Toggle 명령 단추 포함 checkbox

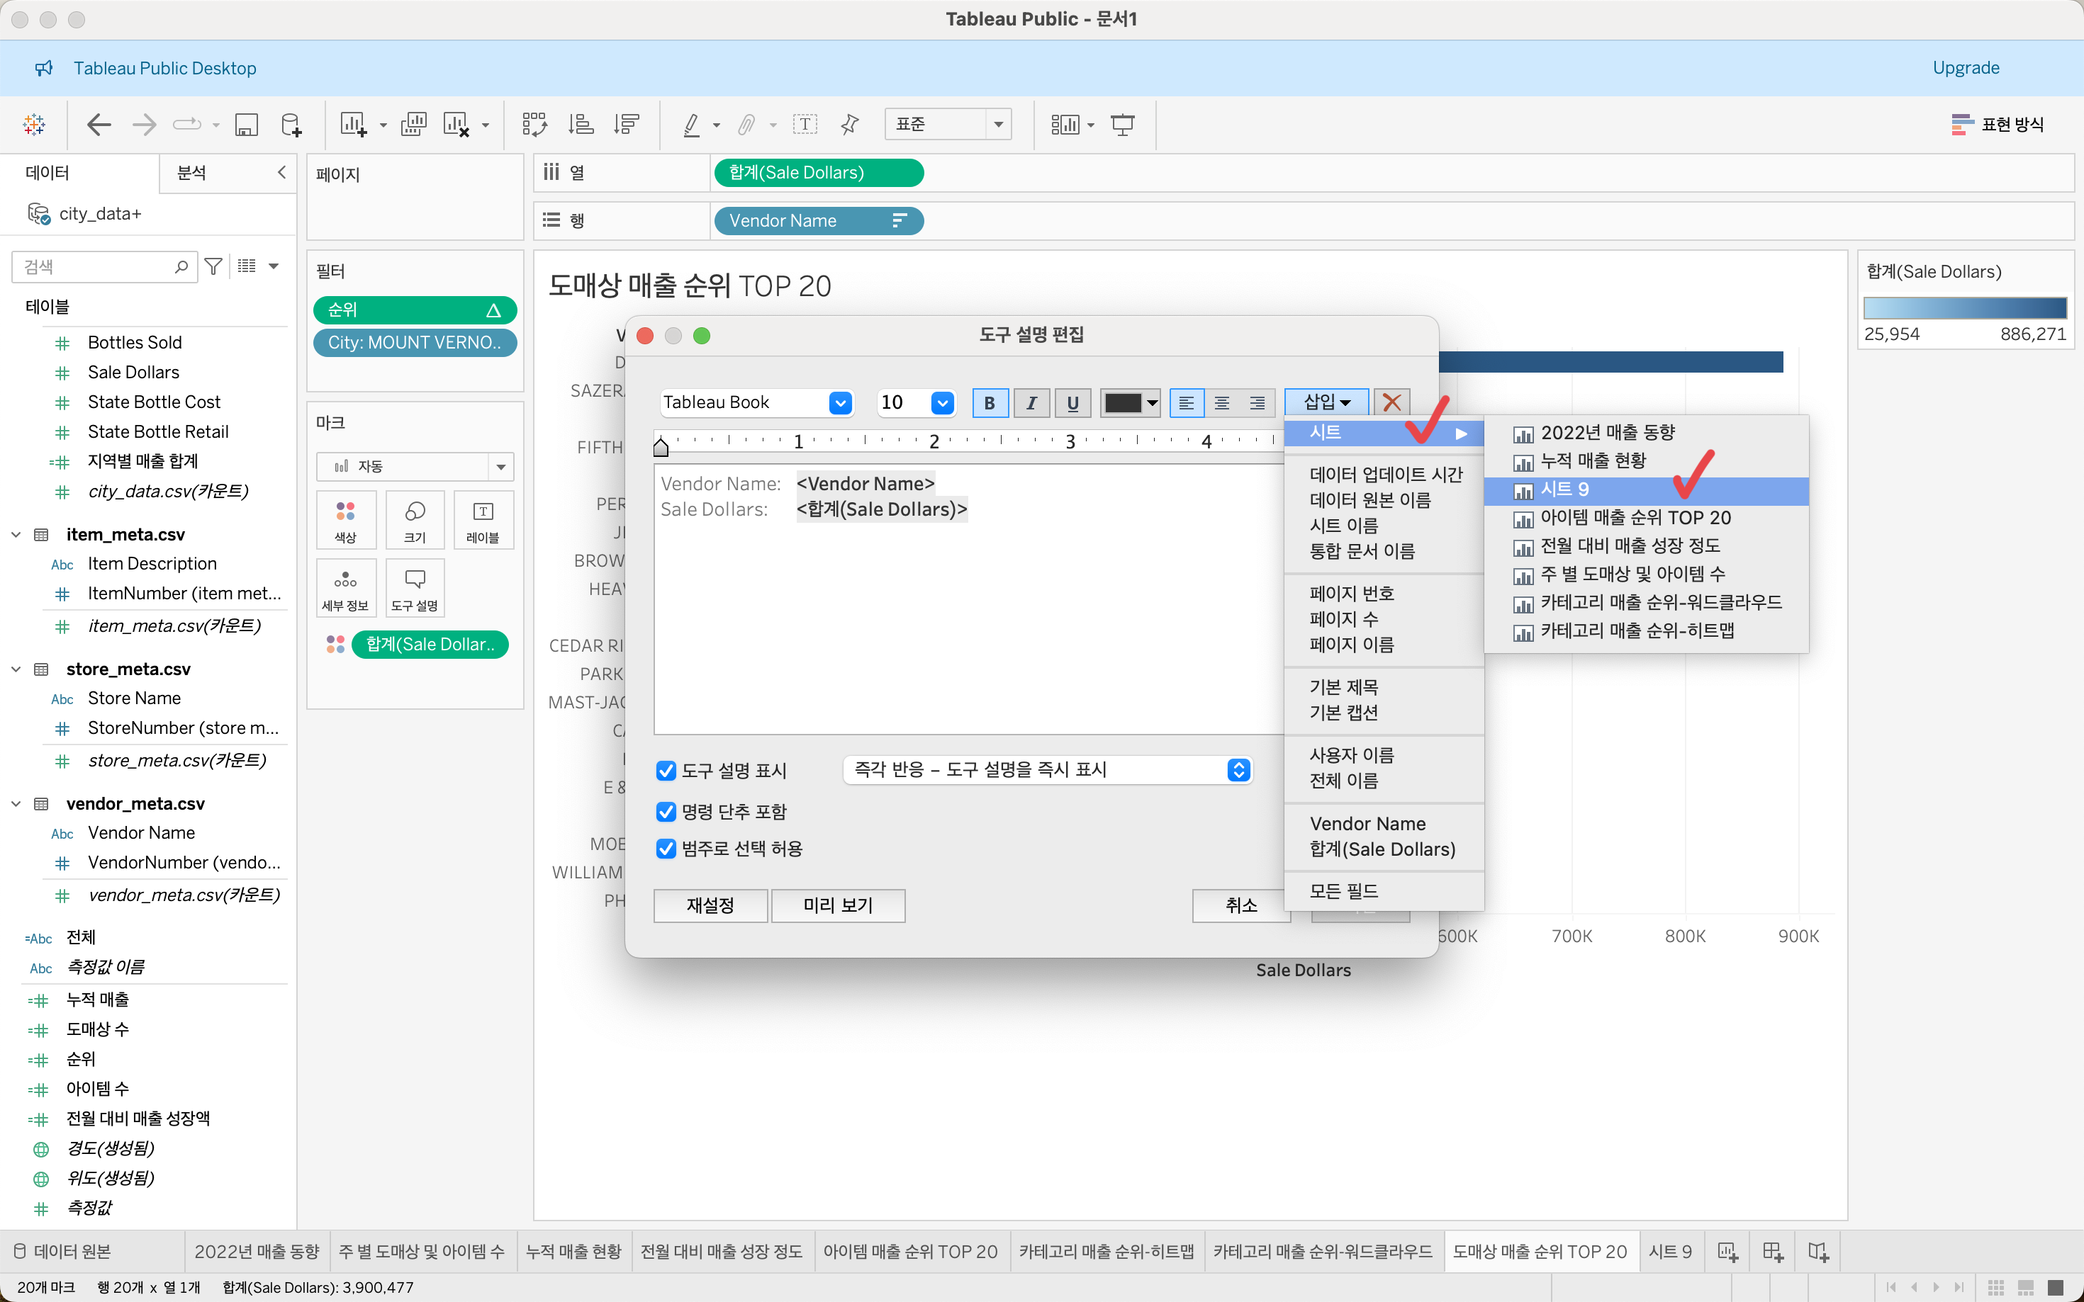(x=666, y=811)
